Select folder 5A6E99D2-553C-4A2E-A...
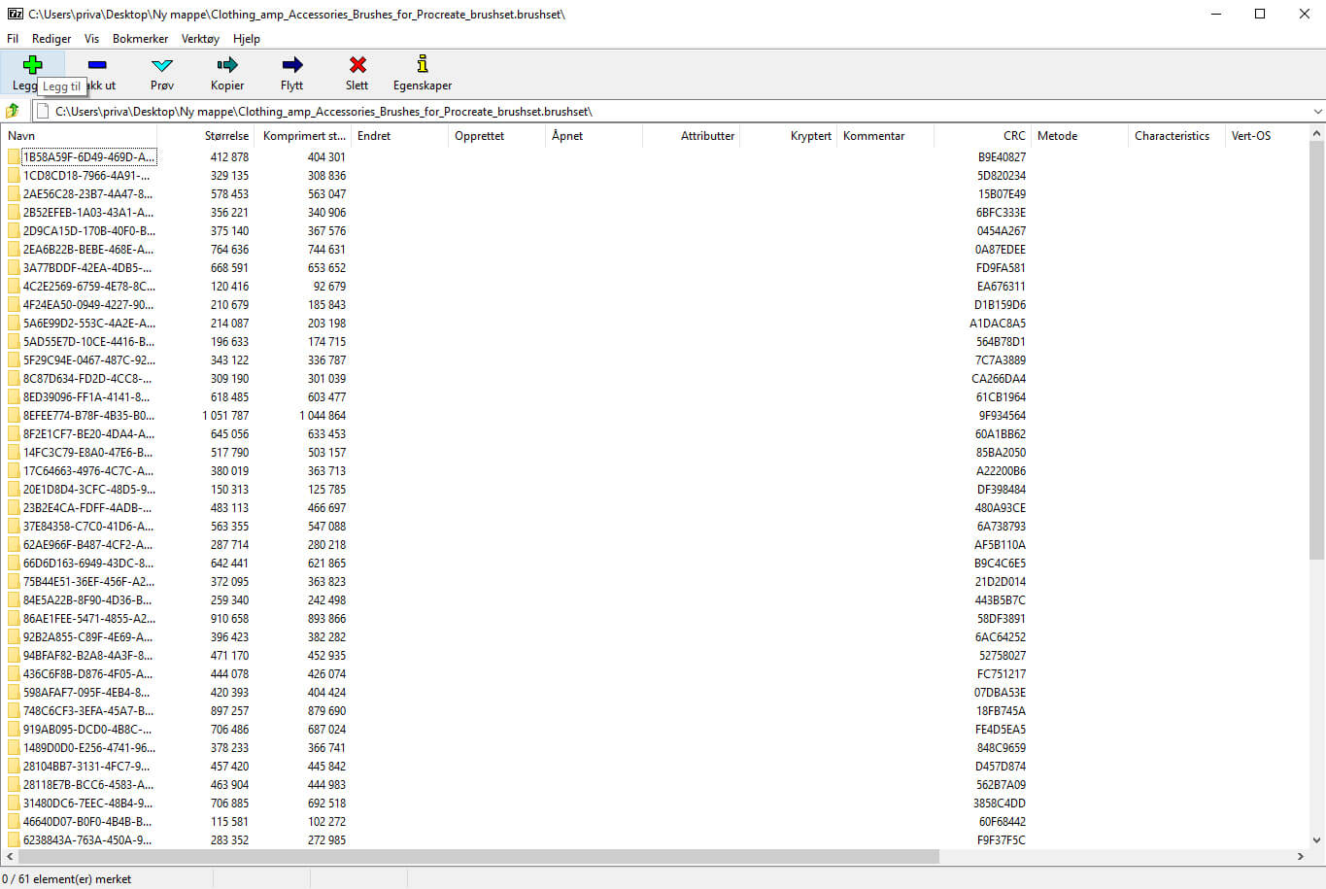This screenshot has height=889, width=1326. (88, 324)
